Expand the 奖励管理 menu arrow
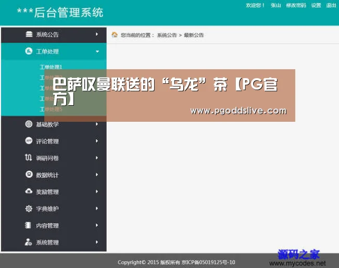The width and height of the screenshot is (339, 268). (97, 192)
